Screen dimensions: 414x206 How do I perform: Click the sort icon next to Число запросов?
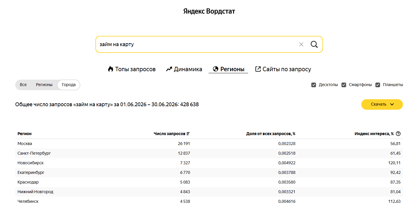pos(188,134)
